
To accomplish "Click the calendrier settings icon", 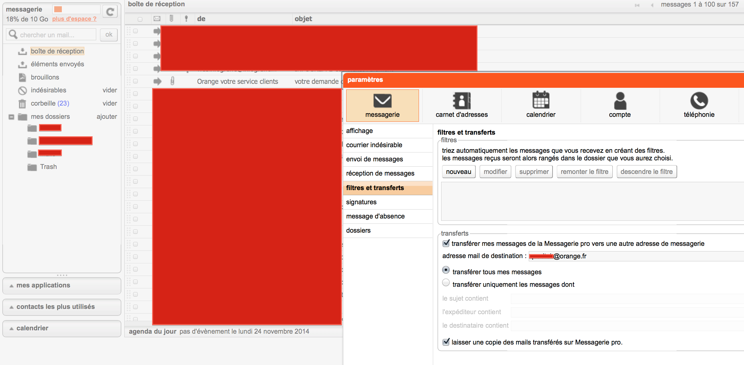I will point(541,100).
